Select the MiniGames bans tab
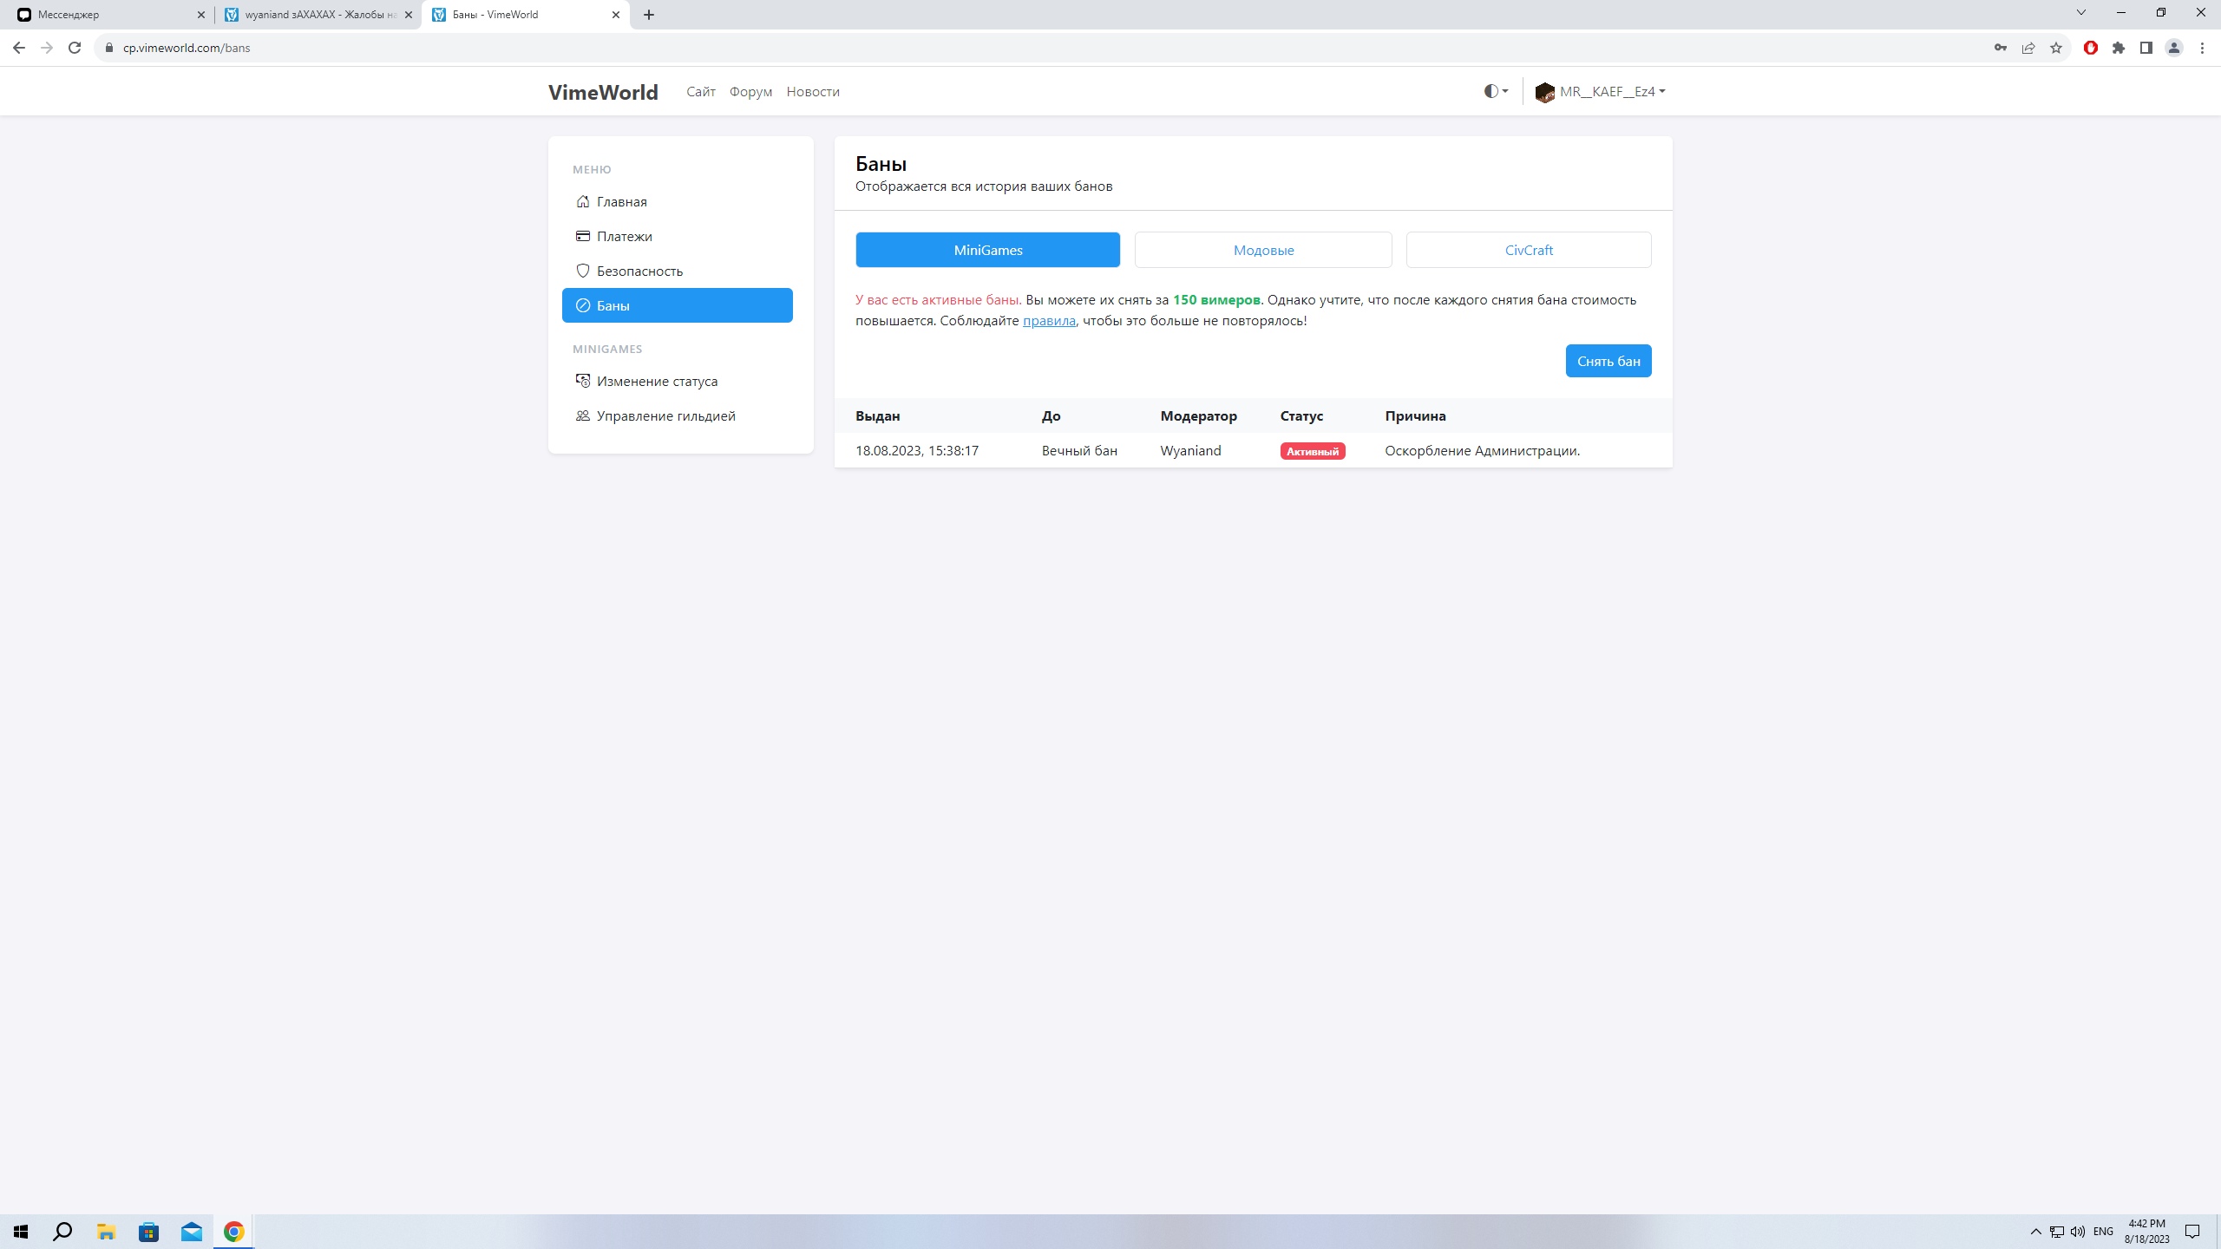The height and width of the screenshot is (1249, 2221). pos(987,250)
